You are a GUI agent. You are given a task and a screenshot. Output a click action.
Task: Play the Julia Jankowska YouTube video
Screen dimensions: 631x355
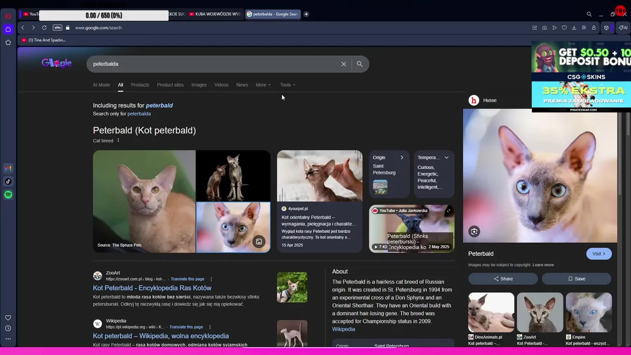click(x=412, y=228)
